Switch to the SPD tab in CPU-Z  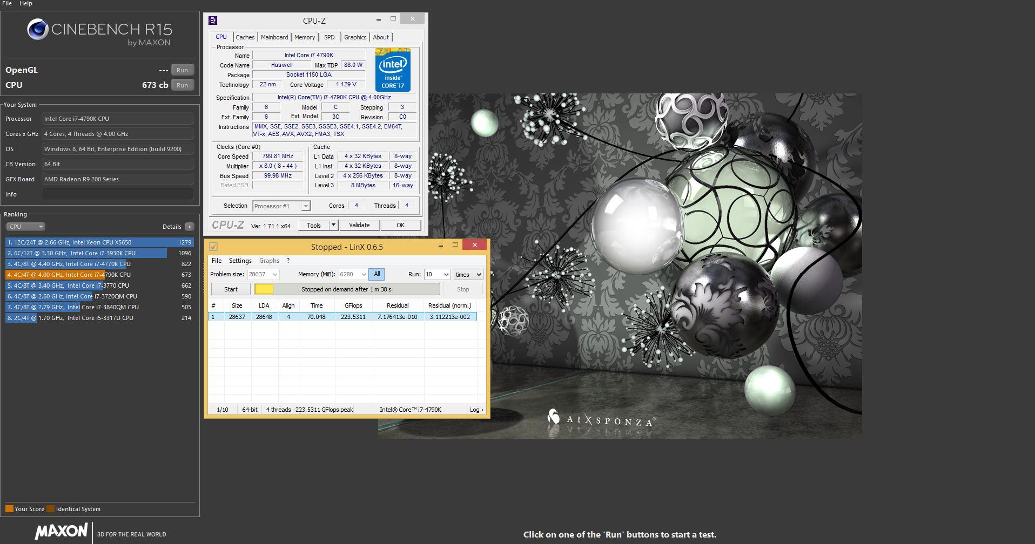click(x=330, y=37)
